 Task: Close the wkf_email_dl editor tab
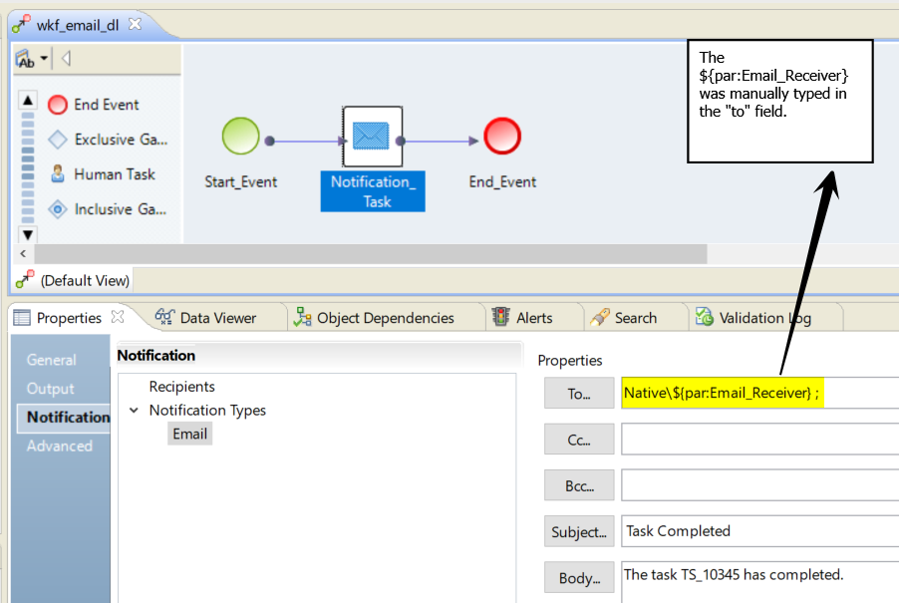135,24
